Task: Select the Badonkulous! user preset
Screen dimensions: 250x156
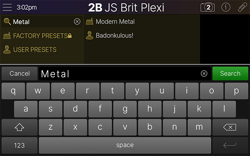Action: point(114,35)
